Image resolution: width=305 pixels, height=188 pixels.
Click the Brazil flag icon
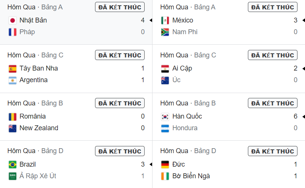point(12,165)
